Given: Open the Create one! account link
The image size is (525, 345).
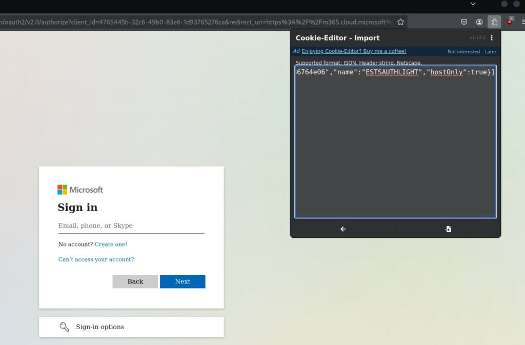Looking at the screenshot, I should coord(111,244).
